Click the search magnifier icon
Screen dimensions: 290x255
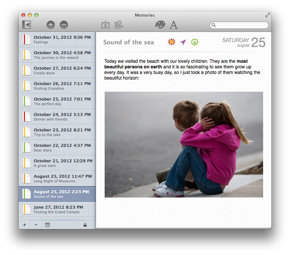pyautogui.click(x=214, y=25)
